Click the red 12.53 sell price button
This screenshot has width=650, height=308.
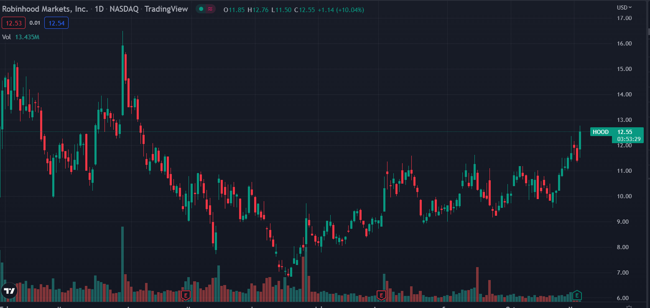[14, 23]
